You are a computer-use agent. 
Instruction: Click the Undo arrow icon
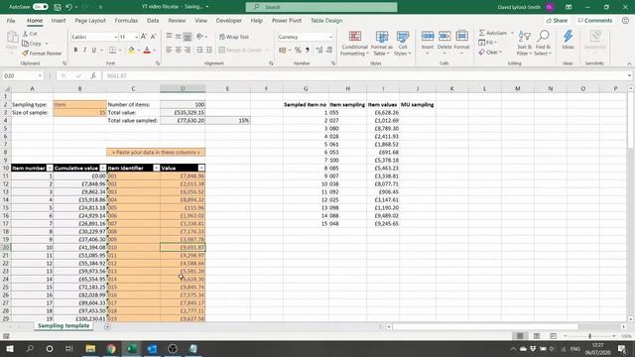click(68, 7)
